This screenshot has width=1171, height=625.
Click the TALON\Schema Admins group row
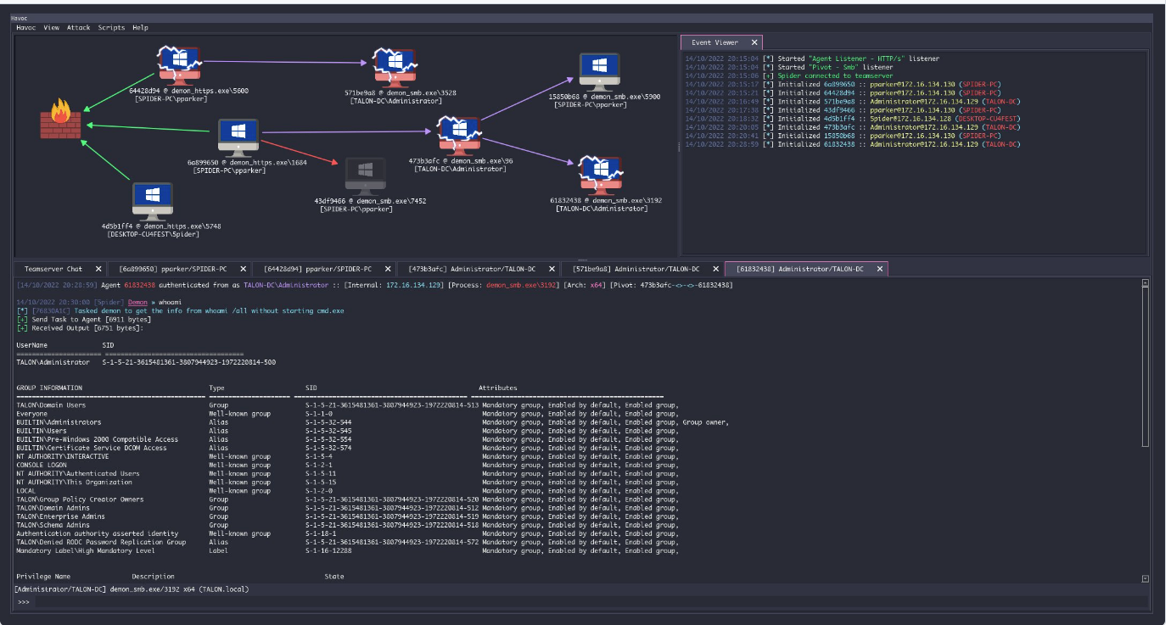(348, 525)
